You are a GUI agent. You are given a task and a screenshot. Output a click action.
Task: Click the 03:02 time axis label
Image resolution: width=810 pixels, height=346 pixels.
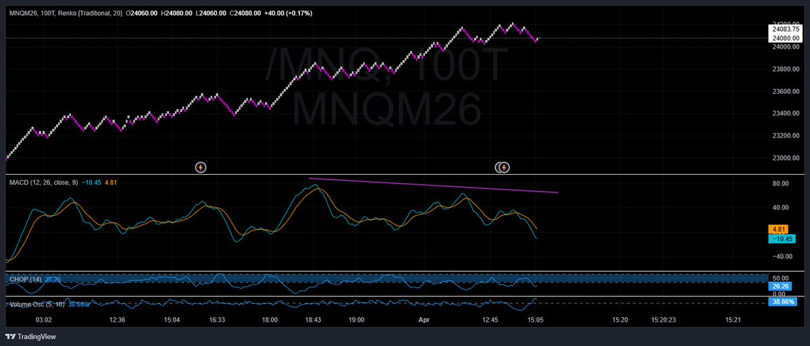point(43,320)
